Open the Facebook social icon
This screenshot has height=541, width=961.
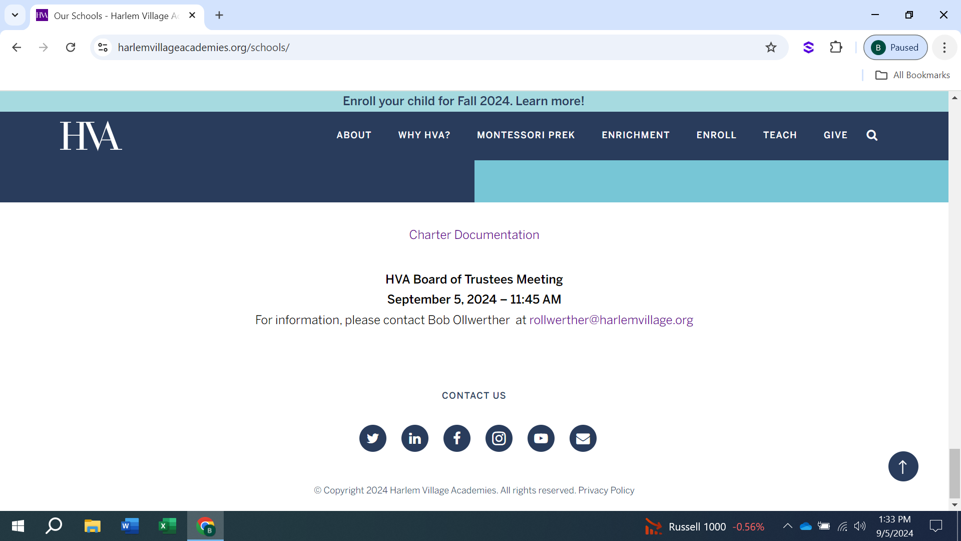[457, 438]
